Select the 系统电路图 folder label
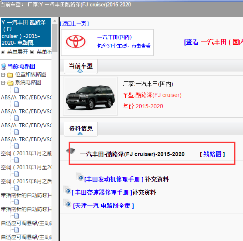Image resolution: width=243 pixels, height=241 pixels. [28, 83]
